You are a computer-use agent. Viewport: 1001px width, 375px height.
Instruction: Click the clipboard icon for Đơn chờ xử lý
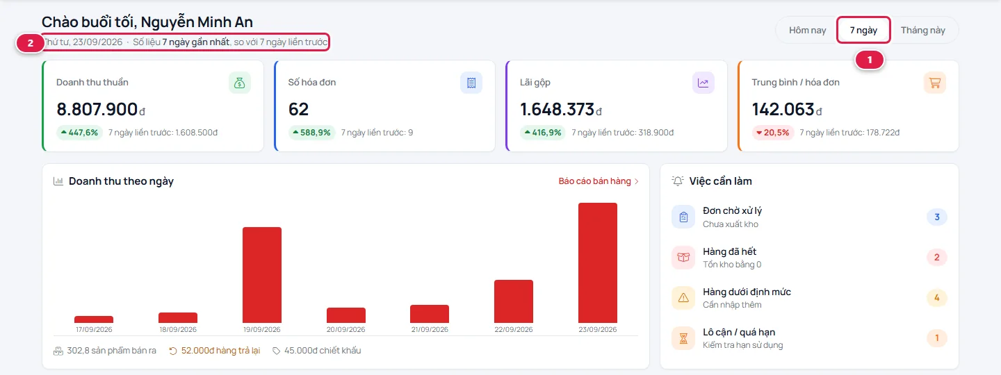point(683,217)
